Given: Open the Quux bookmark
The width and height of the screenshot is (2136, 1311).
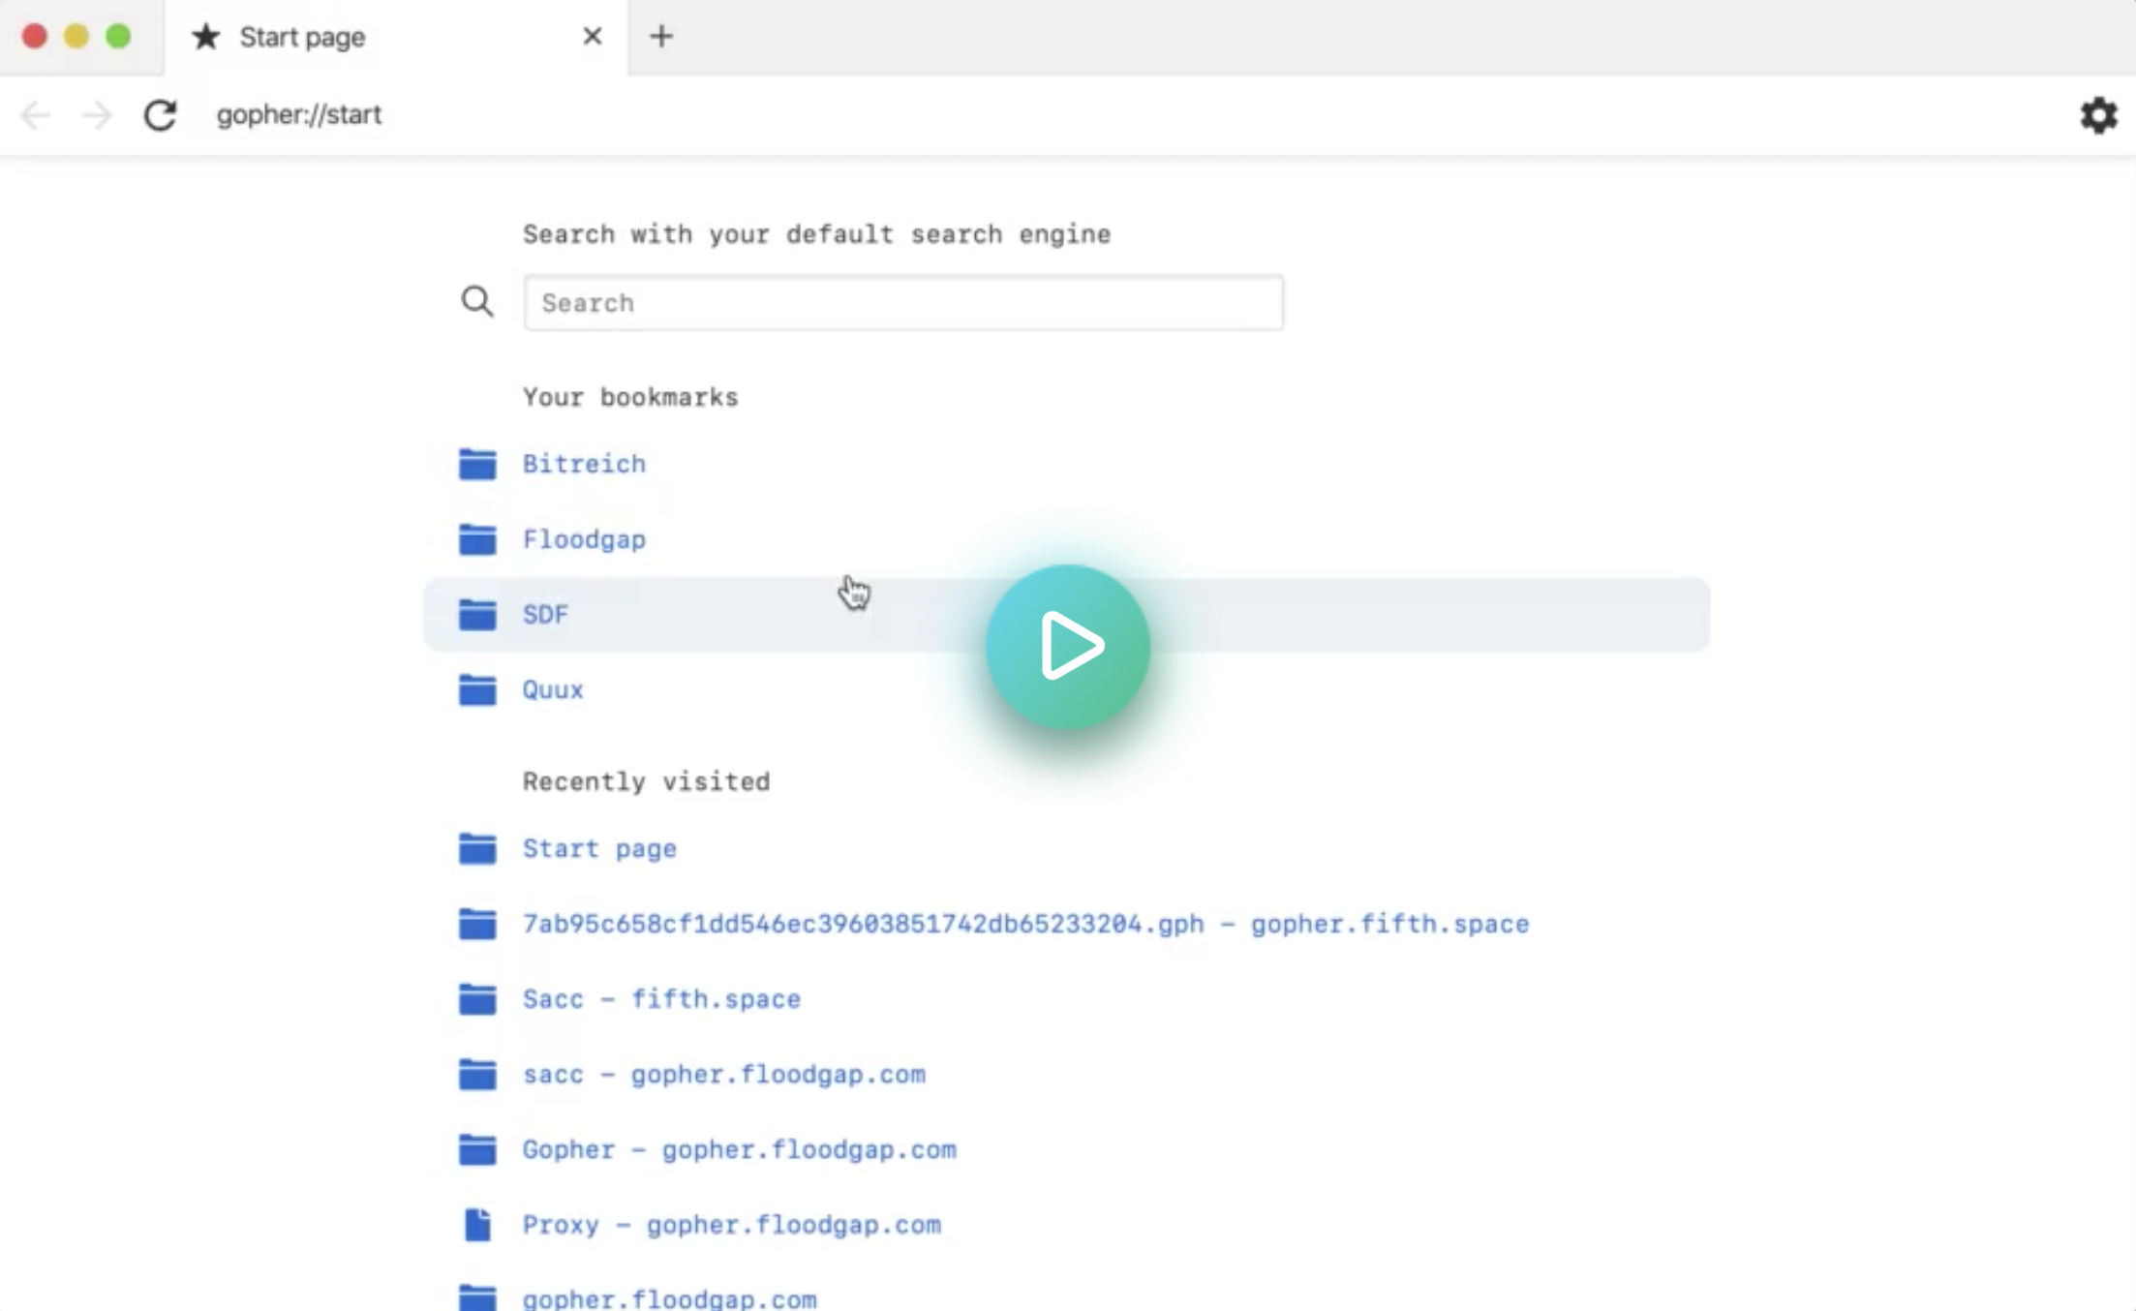Looking at the screenshot, I should click(x=553, y=690).
